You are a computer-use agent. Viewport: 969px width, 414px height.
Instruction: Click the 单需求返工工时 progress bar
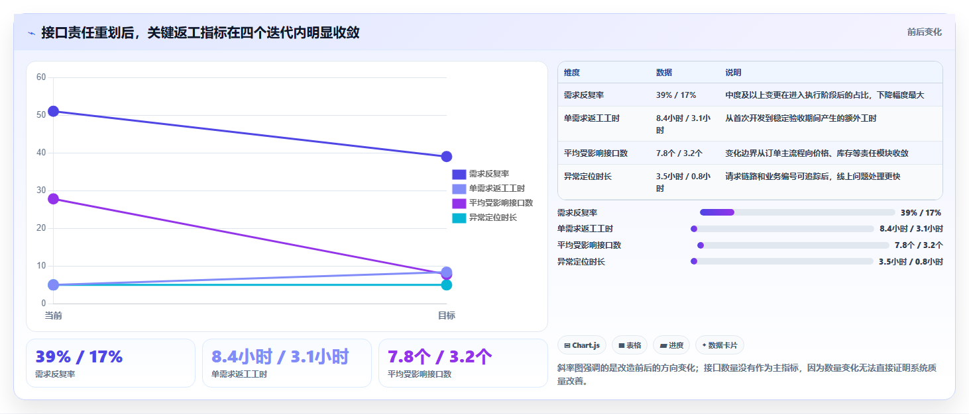click(x=782, y=229)
